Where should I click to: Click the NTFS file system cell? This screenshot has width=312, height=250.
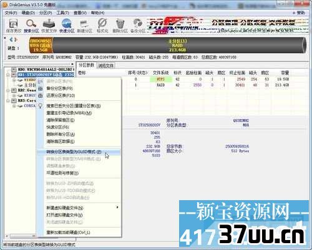(x=161, y=79)
